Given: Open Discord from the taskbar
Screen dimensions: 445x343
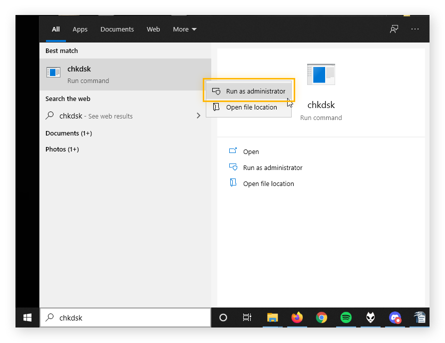Looking at the screenshot, I should 395,317.
